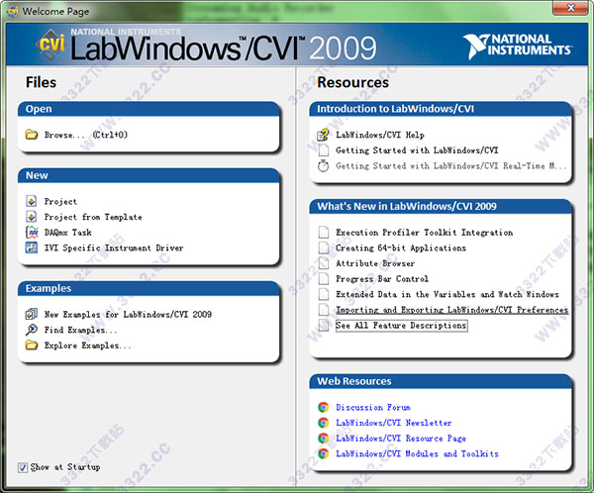
Task: Click the Chrome icon beside LabWindows/CVI Newsletter
Action: point(323,423)
